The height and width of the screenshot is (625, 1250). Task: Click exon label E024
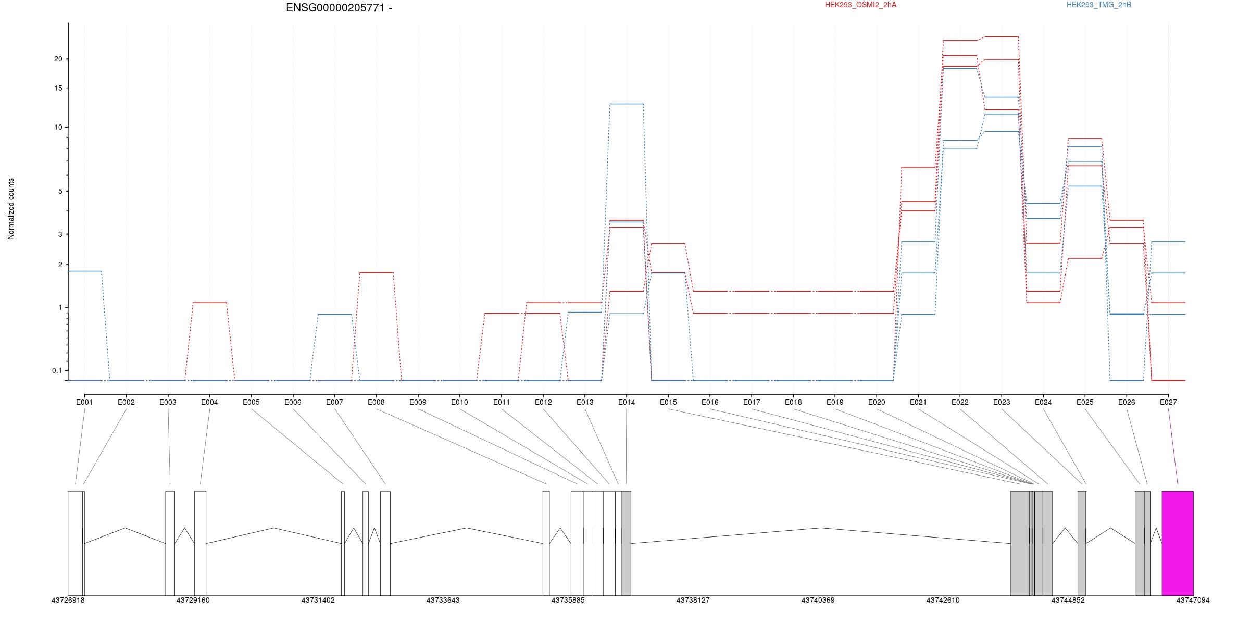[x=1043, y=402]
